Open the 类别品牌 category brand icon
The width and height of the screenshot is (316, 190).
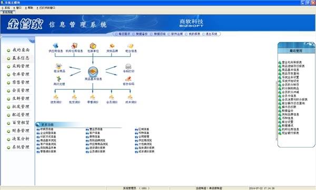(112, 46)
